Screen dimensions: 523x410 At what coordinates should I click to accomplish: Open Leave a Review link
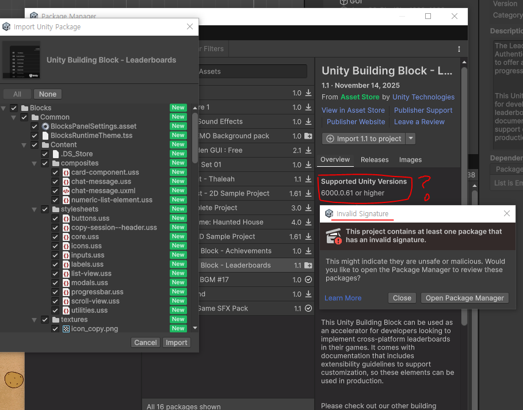click(x=419, y=122)
